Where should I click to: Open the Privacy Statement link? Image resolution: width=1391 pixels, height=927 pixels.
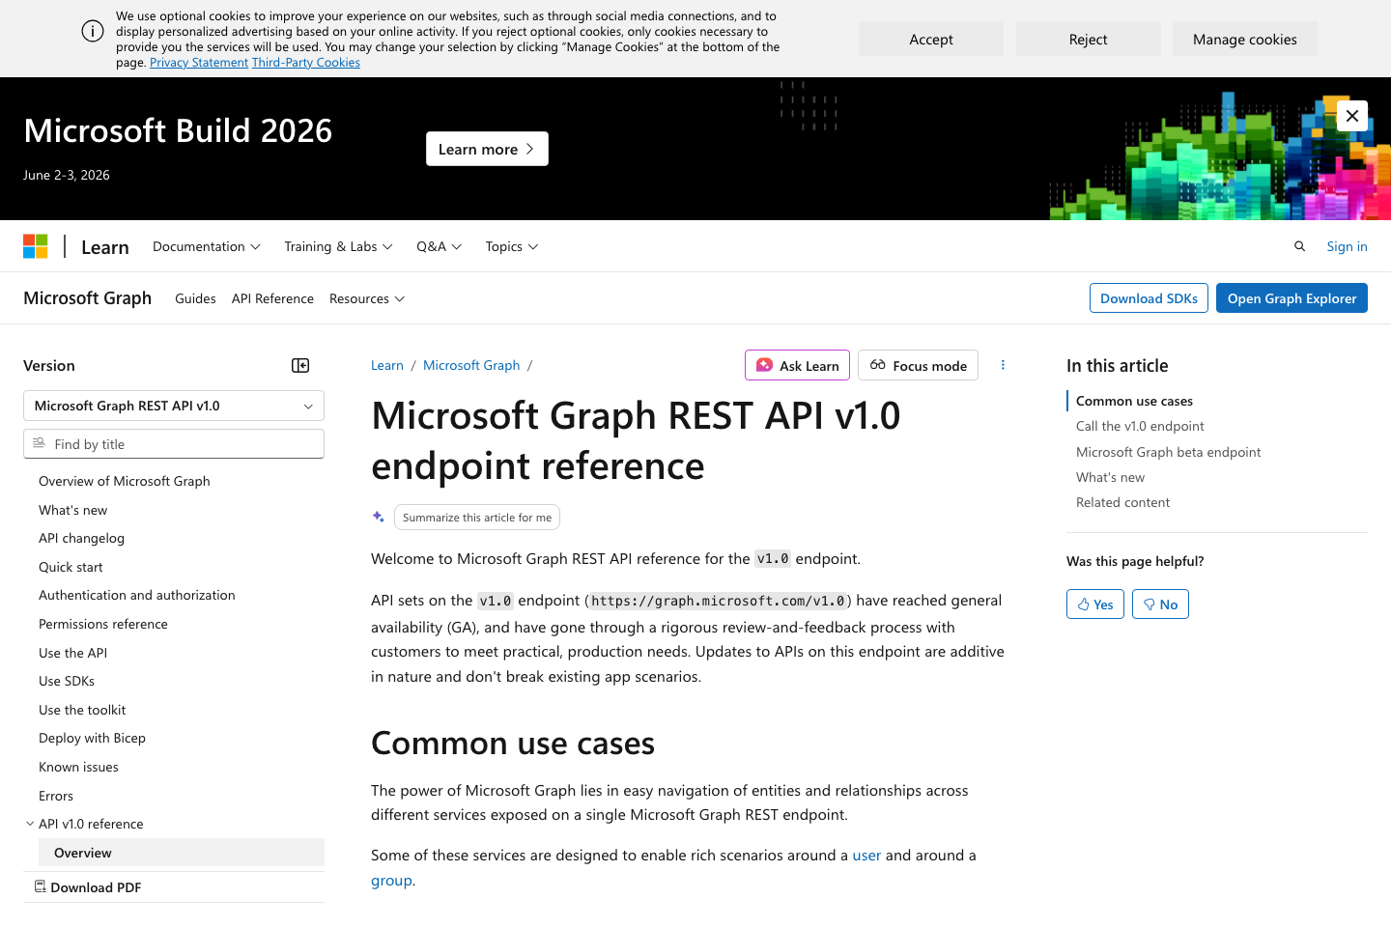(199, 62)
